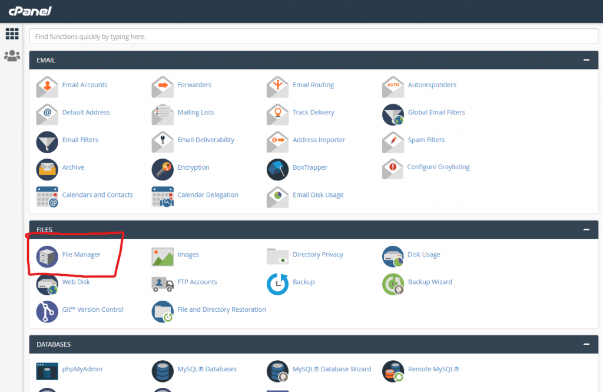603x392 pixels.
Task: Click the cPanel logo
Action: coord(30,11)
